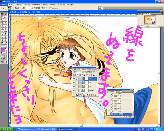Toggle visibility of third layer in list
The height and width of the screenshot is (131, 164).
(x=74, y=87)
